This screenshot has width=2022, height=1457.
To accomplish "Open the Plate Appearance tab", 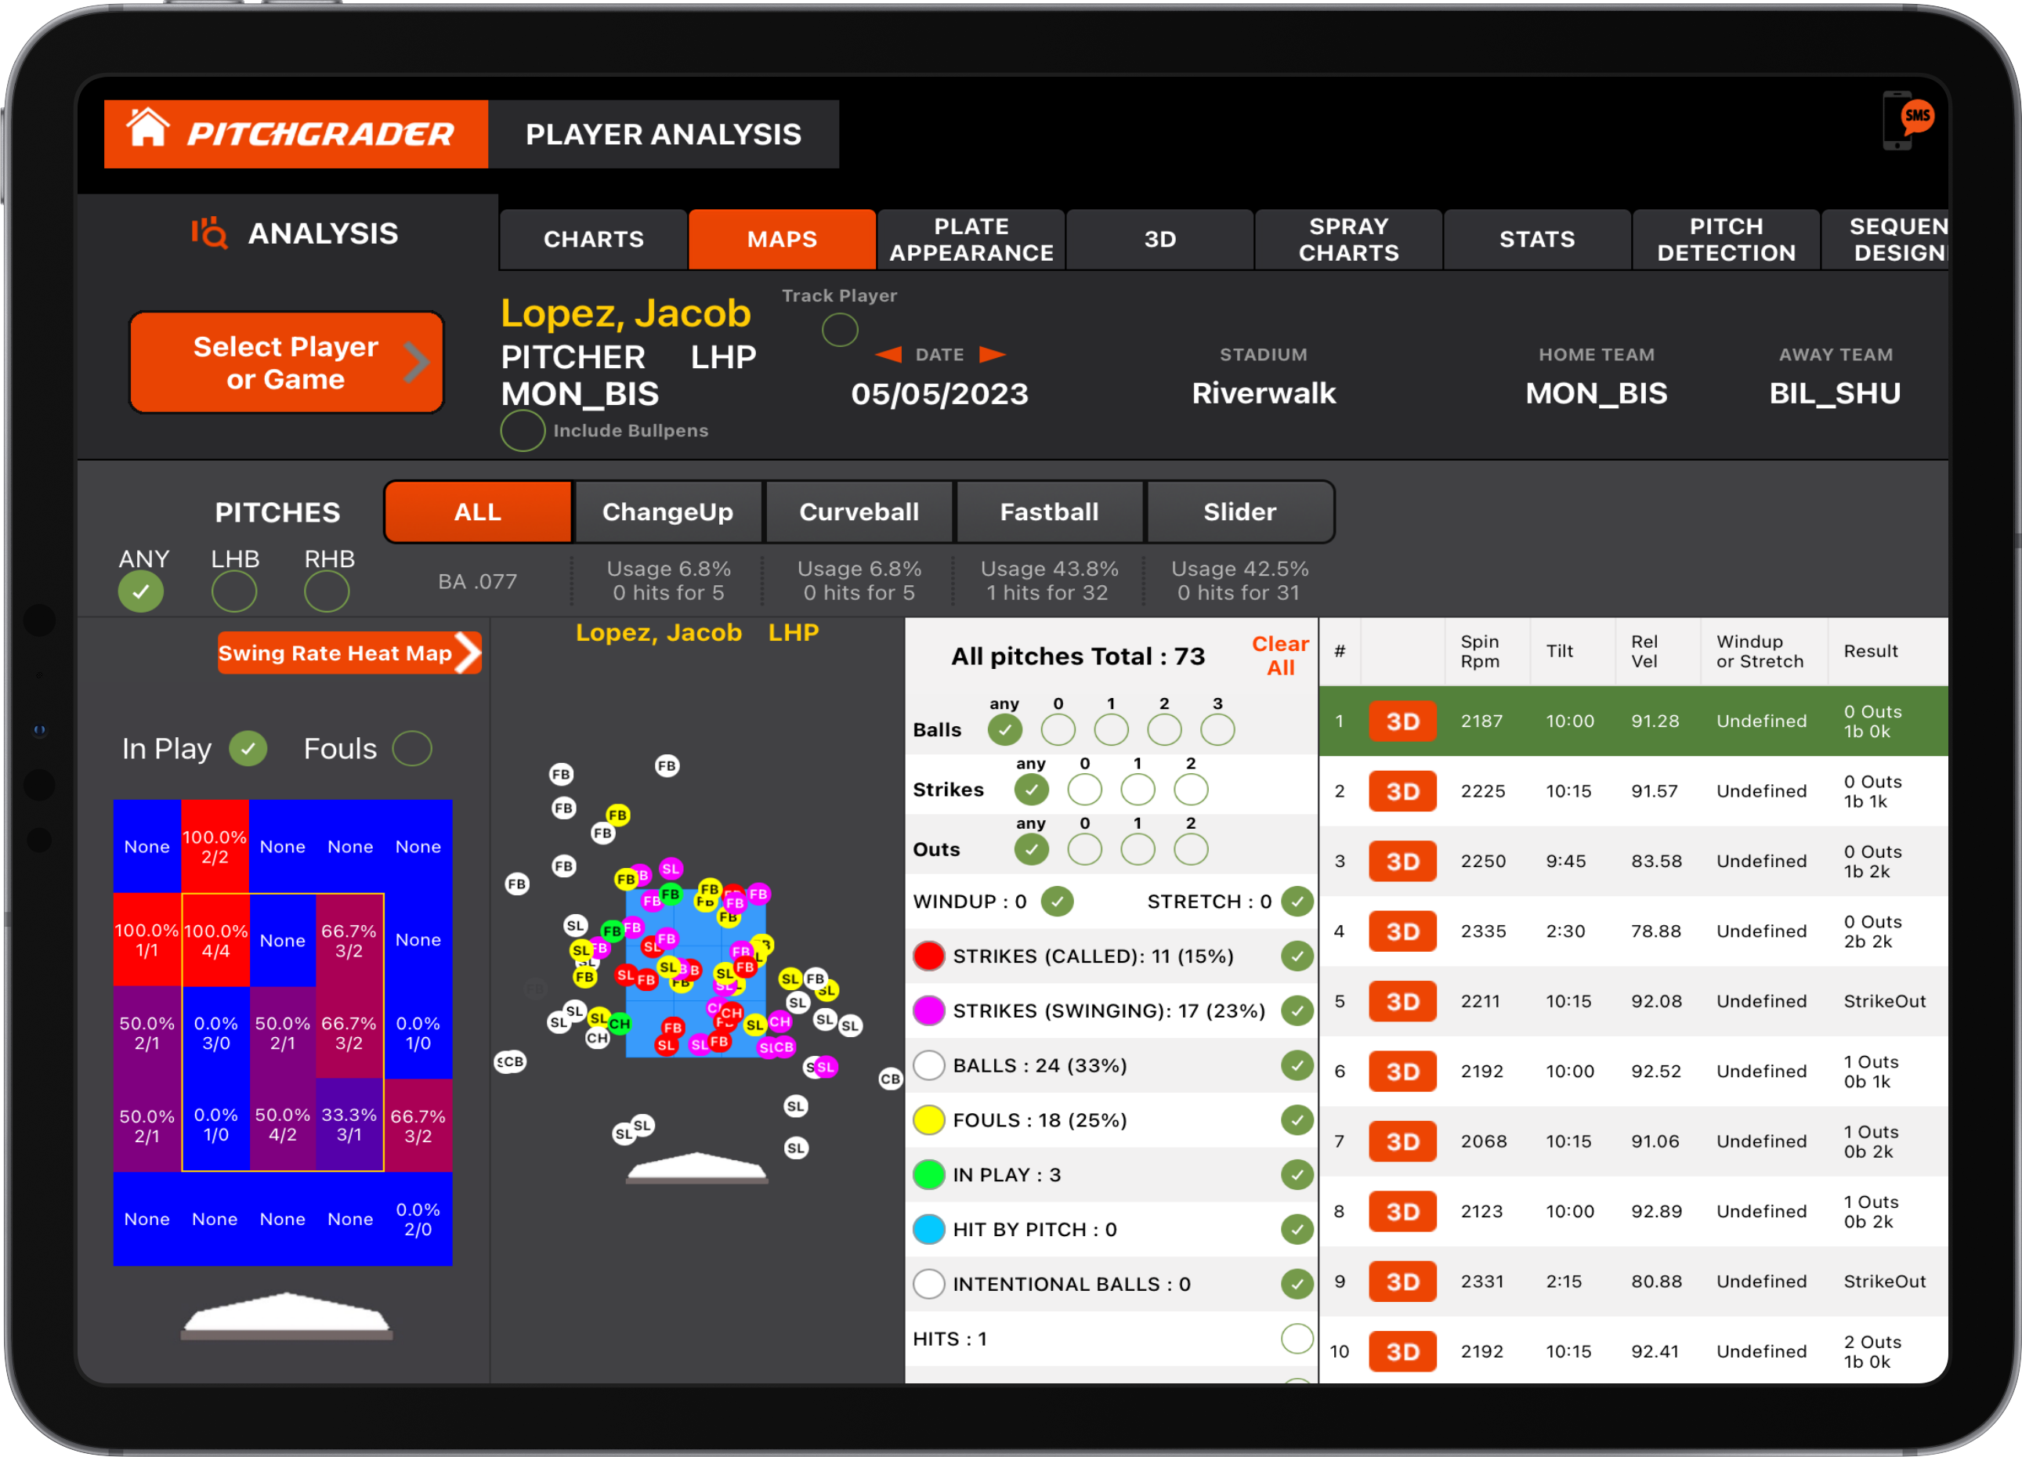I will coord(970,239).
